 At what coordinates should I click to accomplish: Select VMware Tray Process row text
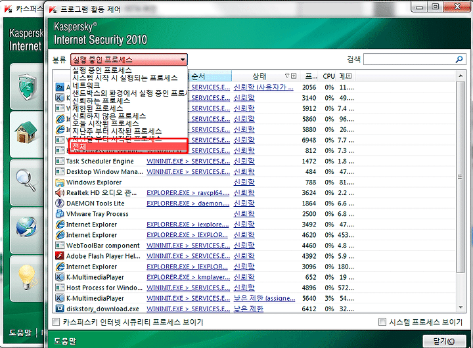pyautogui.click(x=97, y=214)
